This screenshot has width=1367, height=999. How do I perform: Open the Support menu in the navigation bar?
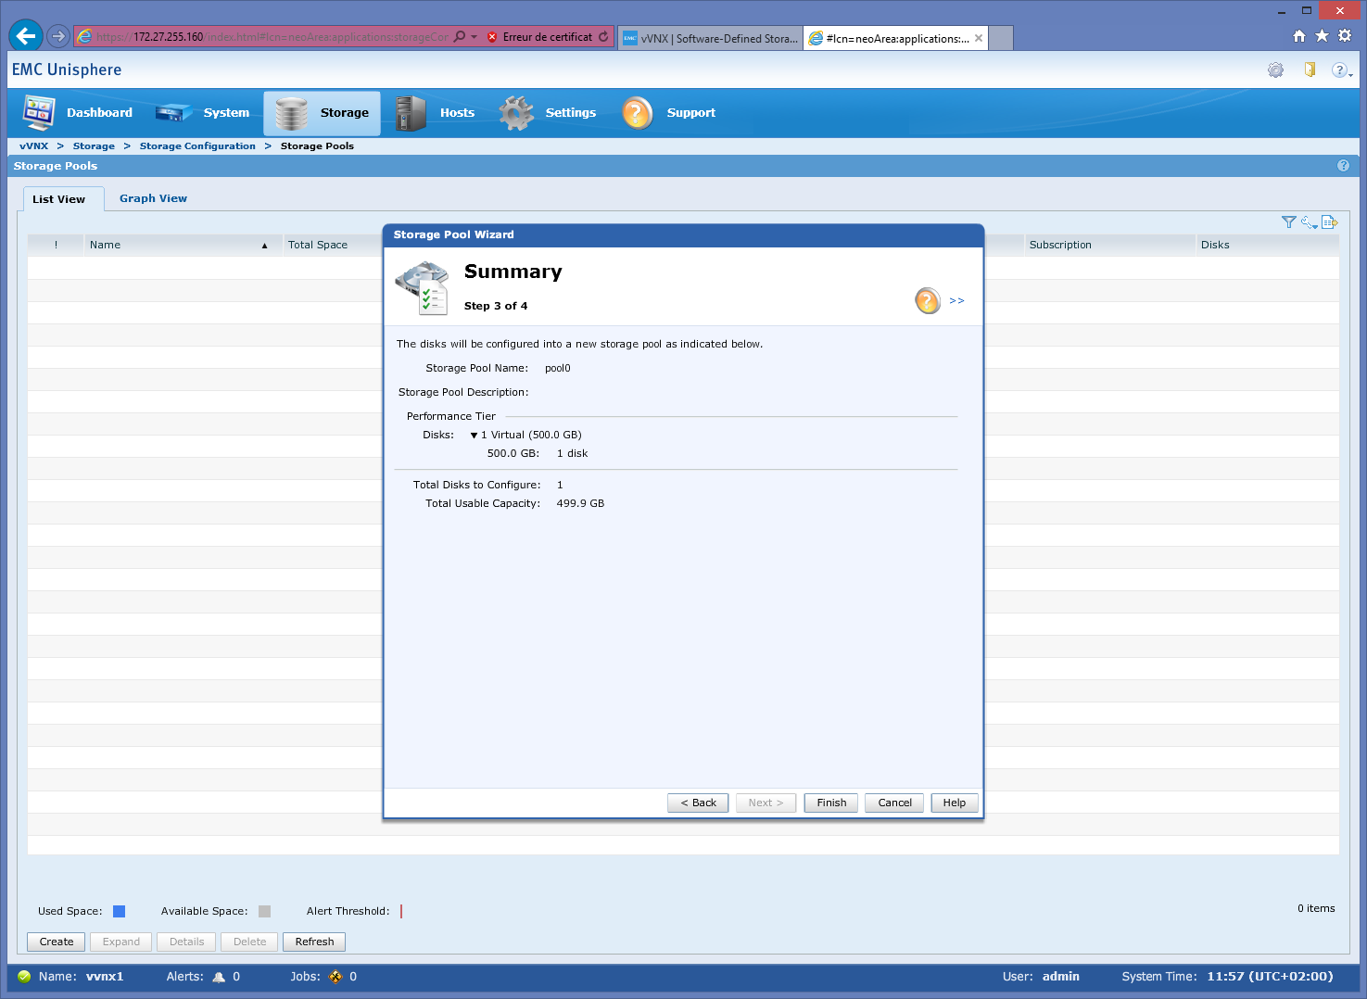(668, 113)
